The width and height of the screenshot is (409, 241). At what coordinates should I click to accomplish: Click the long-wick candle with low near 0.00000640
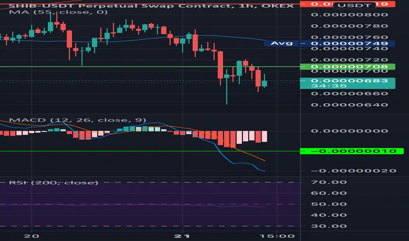[x=227, y=87]
